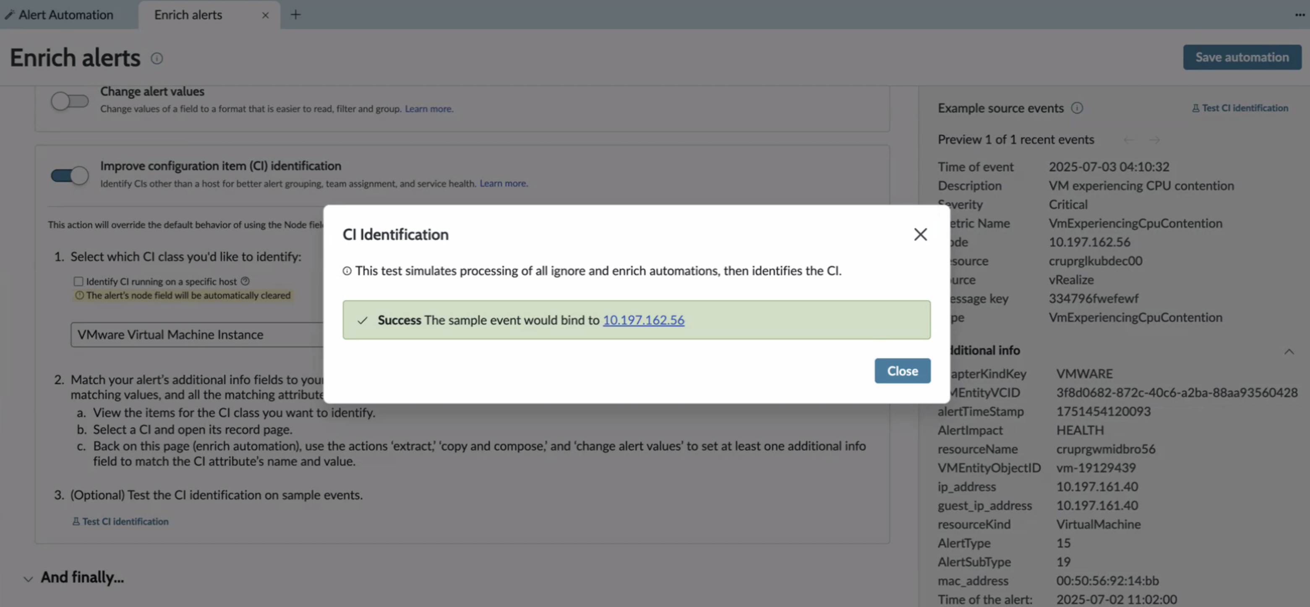Select the HEALTH AlertImpact value
The width and height of the screenshot is (1310, 607).
click(1080, 430)
